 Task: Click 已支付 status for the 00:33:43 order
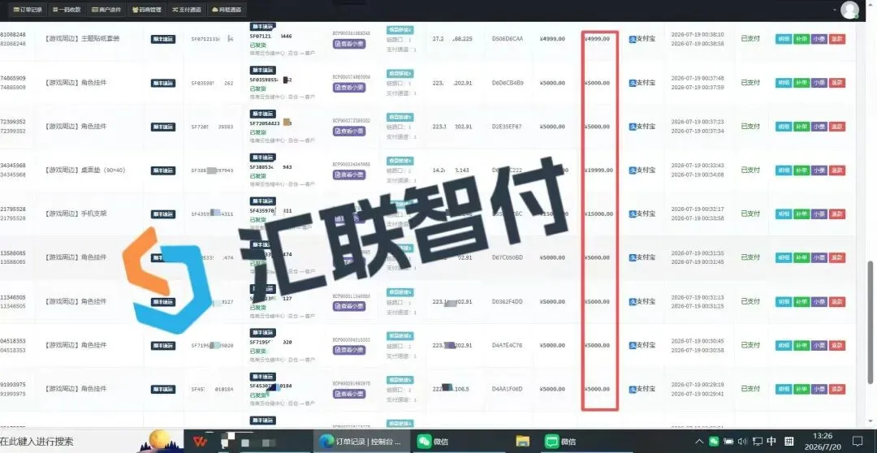point(750,170)
